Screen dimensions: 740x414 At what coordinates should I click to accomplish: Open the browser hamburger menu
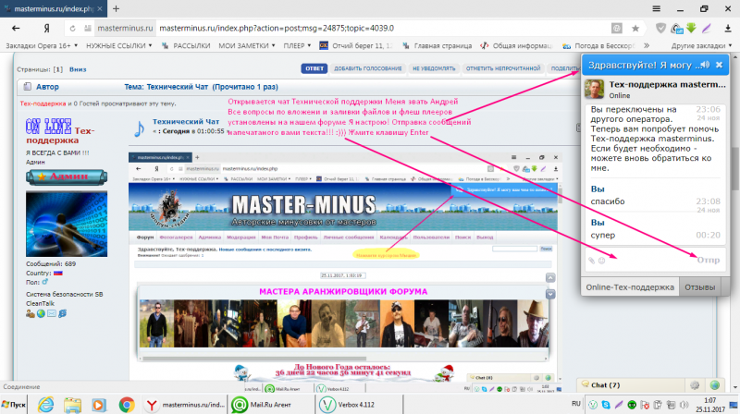point(657,8)
